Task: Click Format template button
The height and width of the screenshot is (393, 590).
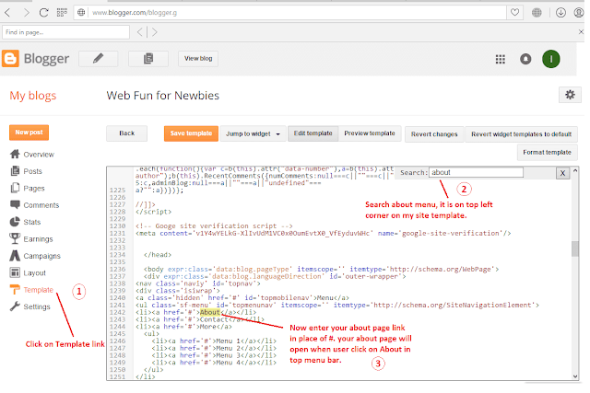Action: tap(547, 152)
